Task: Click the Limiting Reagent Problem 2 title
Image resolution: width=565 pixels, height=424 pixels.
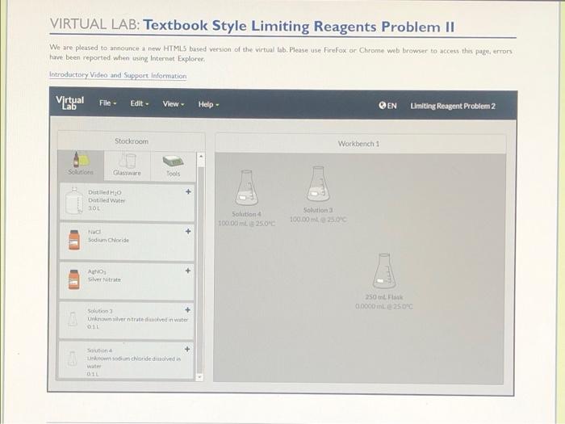Action: click(x=453, y=106)
